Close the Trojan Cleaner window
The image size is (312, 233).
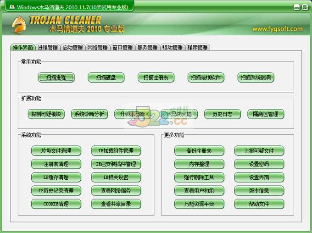tap(305, 7)
